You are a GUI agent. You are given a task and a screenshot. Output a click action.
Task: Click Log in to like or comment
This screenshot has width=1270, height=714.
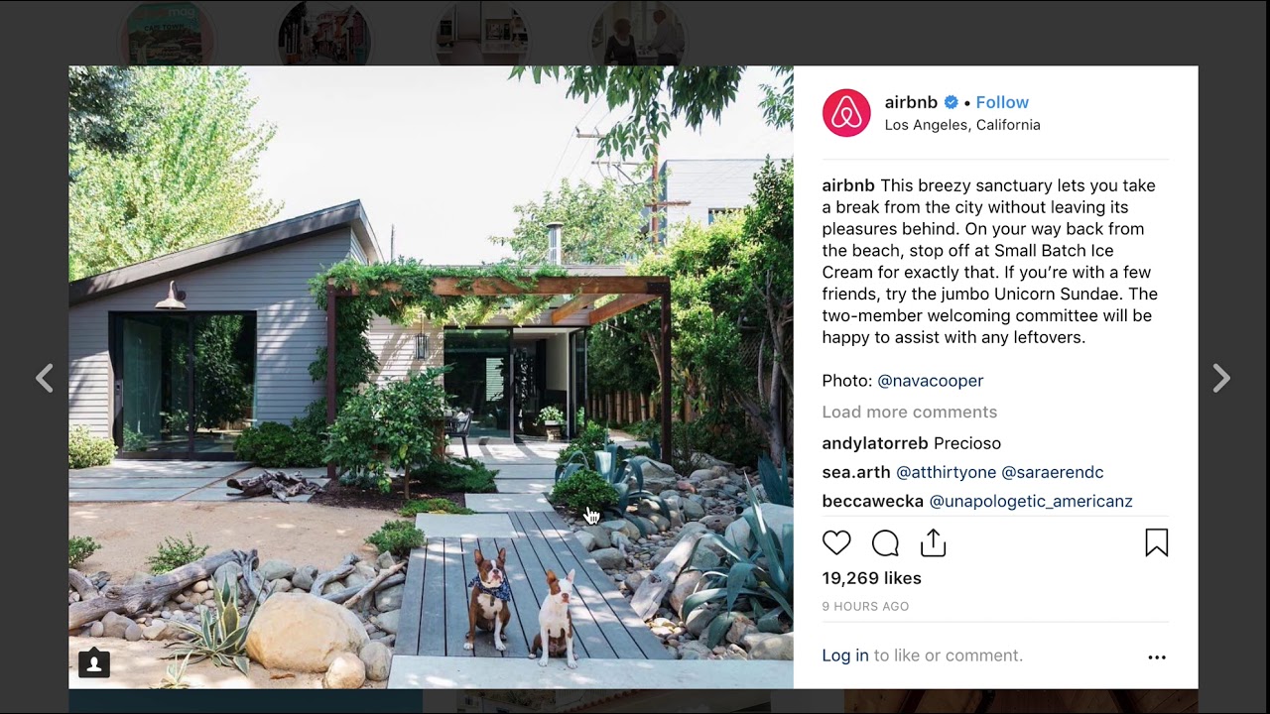(x=845, y=655)
